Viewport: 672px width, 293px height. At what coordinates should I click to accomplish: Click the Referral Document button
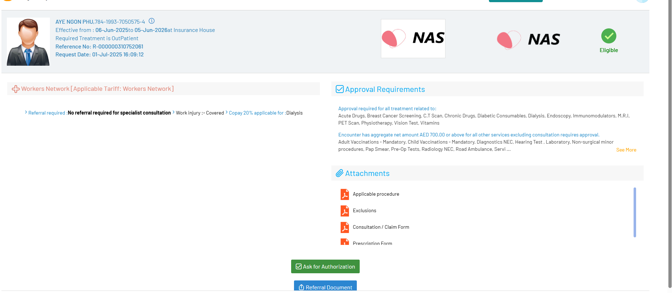point(325,286)
